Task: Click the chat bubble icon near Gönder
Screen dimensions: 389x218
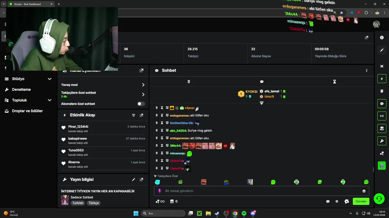Action: [x=328, y=201]
